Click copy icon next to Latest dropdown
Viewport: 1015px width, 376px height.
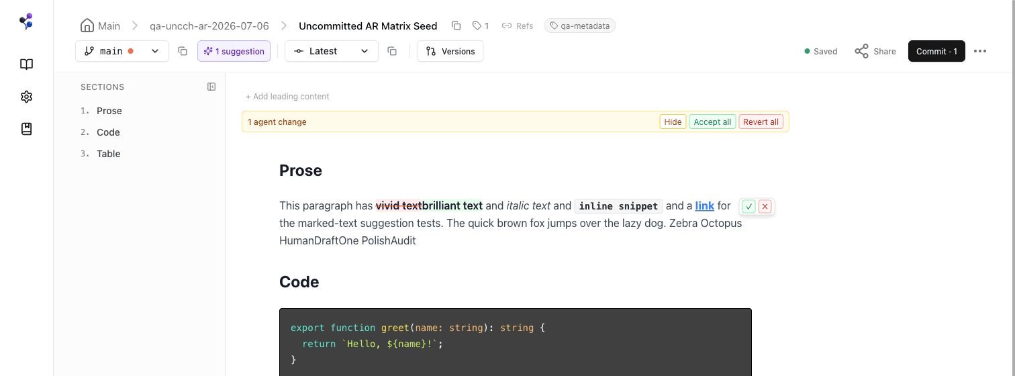(x=393, y=51)
